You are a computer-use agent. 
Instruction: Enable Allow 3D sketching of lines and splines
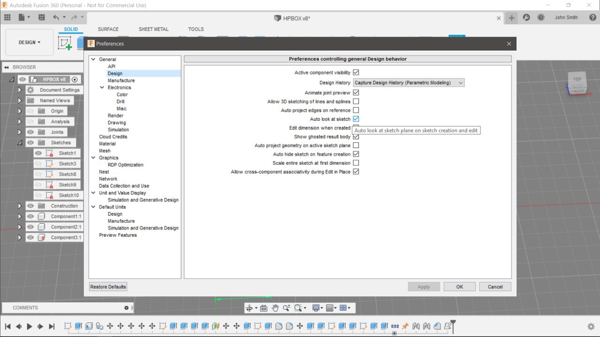pyautogui.click(x=356, y=102)
